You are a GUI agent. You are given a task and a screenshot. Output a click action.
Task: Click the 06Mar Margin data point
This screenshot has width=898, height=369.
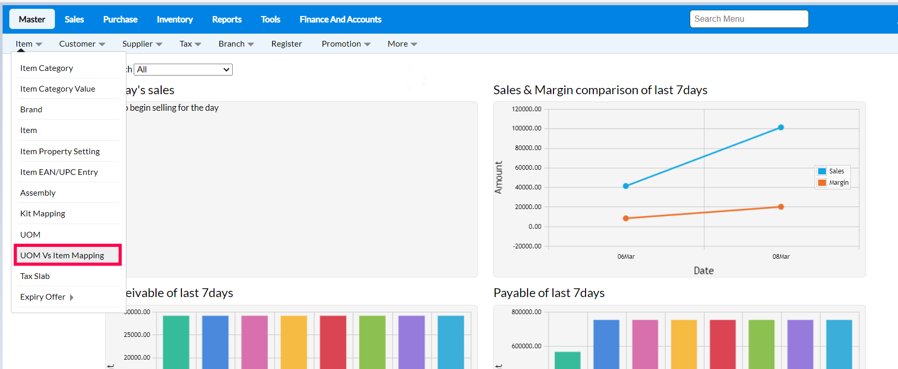click(x=626, y=218)
